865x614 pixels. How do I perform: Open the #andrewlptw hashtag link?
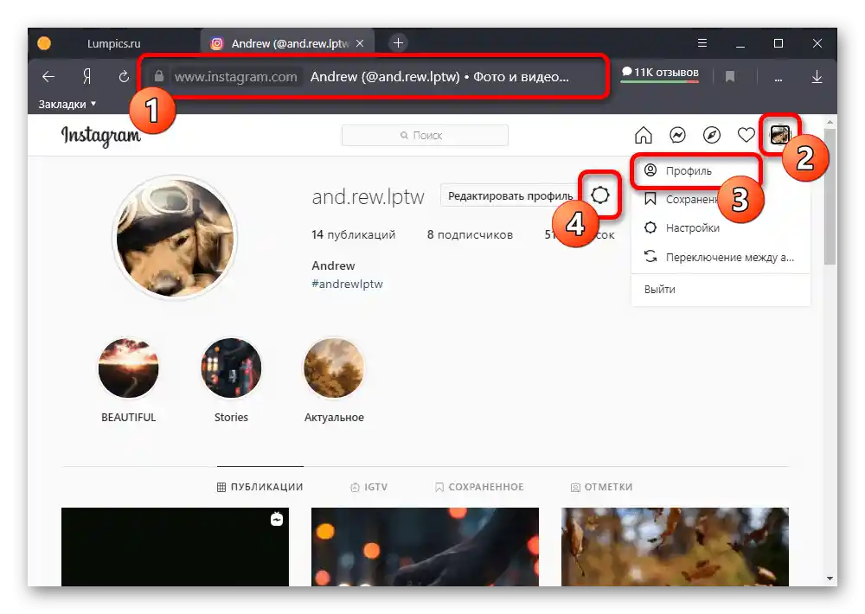coord(347,284)
